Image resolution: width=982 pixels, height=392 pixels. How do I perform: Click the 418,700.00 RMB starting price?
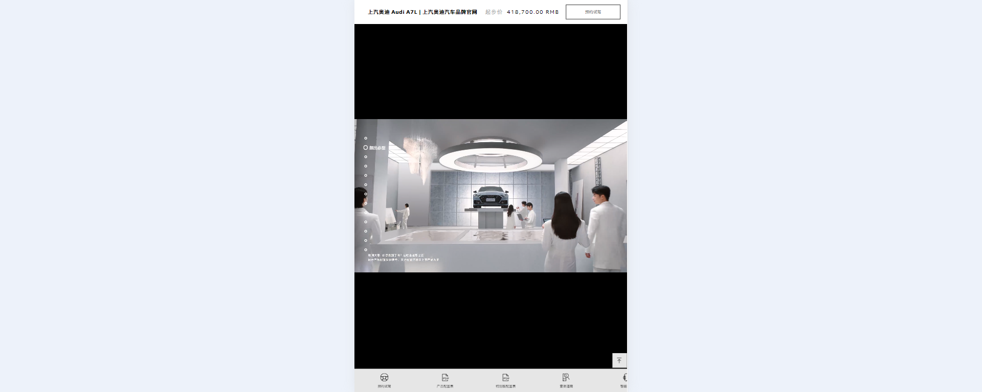[x=532, y=12]
